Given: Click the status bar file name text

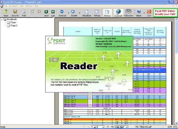Looking at the screenshot, I should pos(144,127).
